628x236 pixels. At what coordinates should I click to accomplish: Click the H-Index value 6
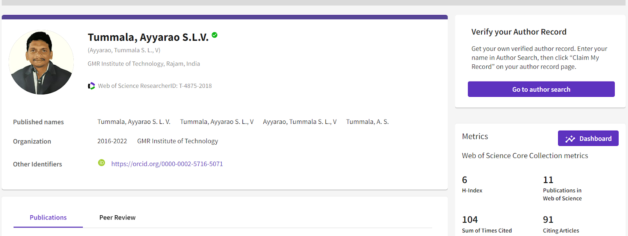pos(465,180)
